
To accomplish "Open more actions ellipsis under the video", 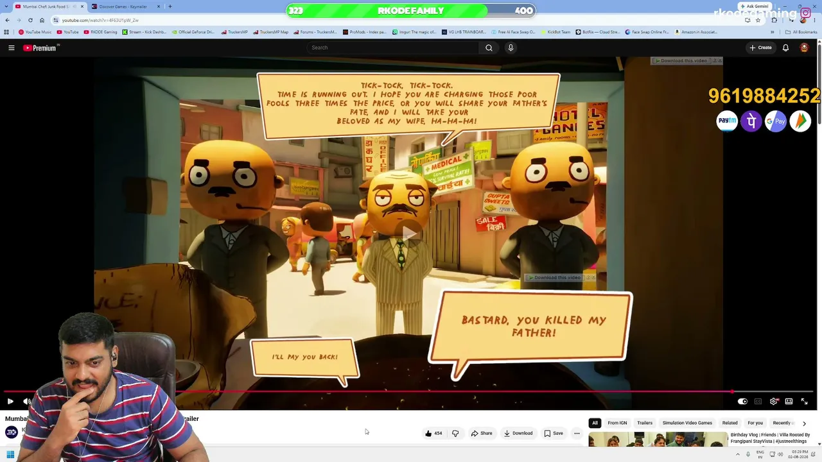I will point(577,433).
